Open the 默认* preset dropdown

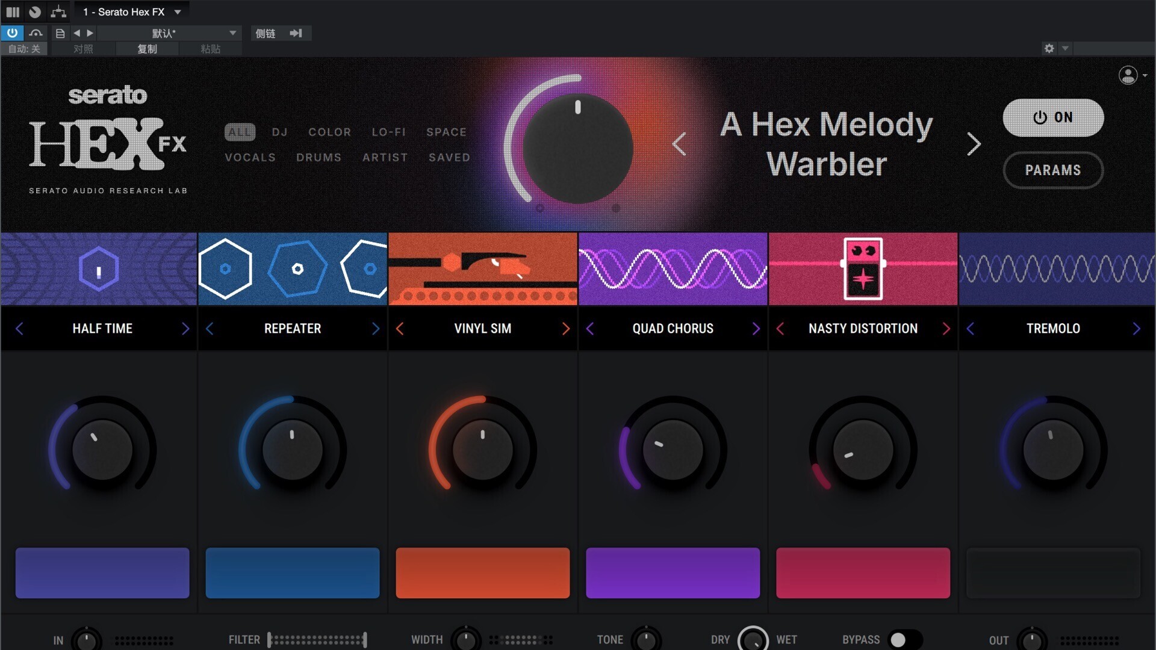tap(169, 33)
